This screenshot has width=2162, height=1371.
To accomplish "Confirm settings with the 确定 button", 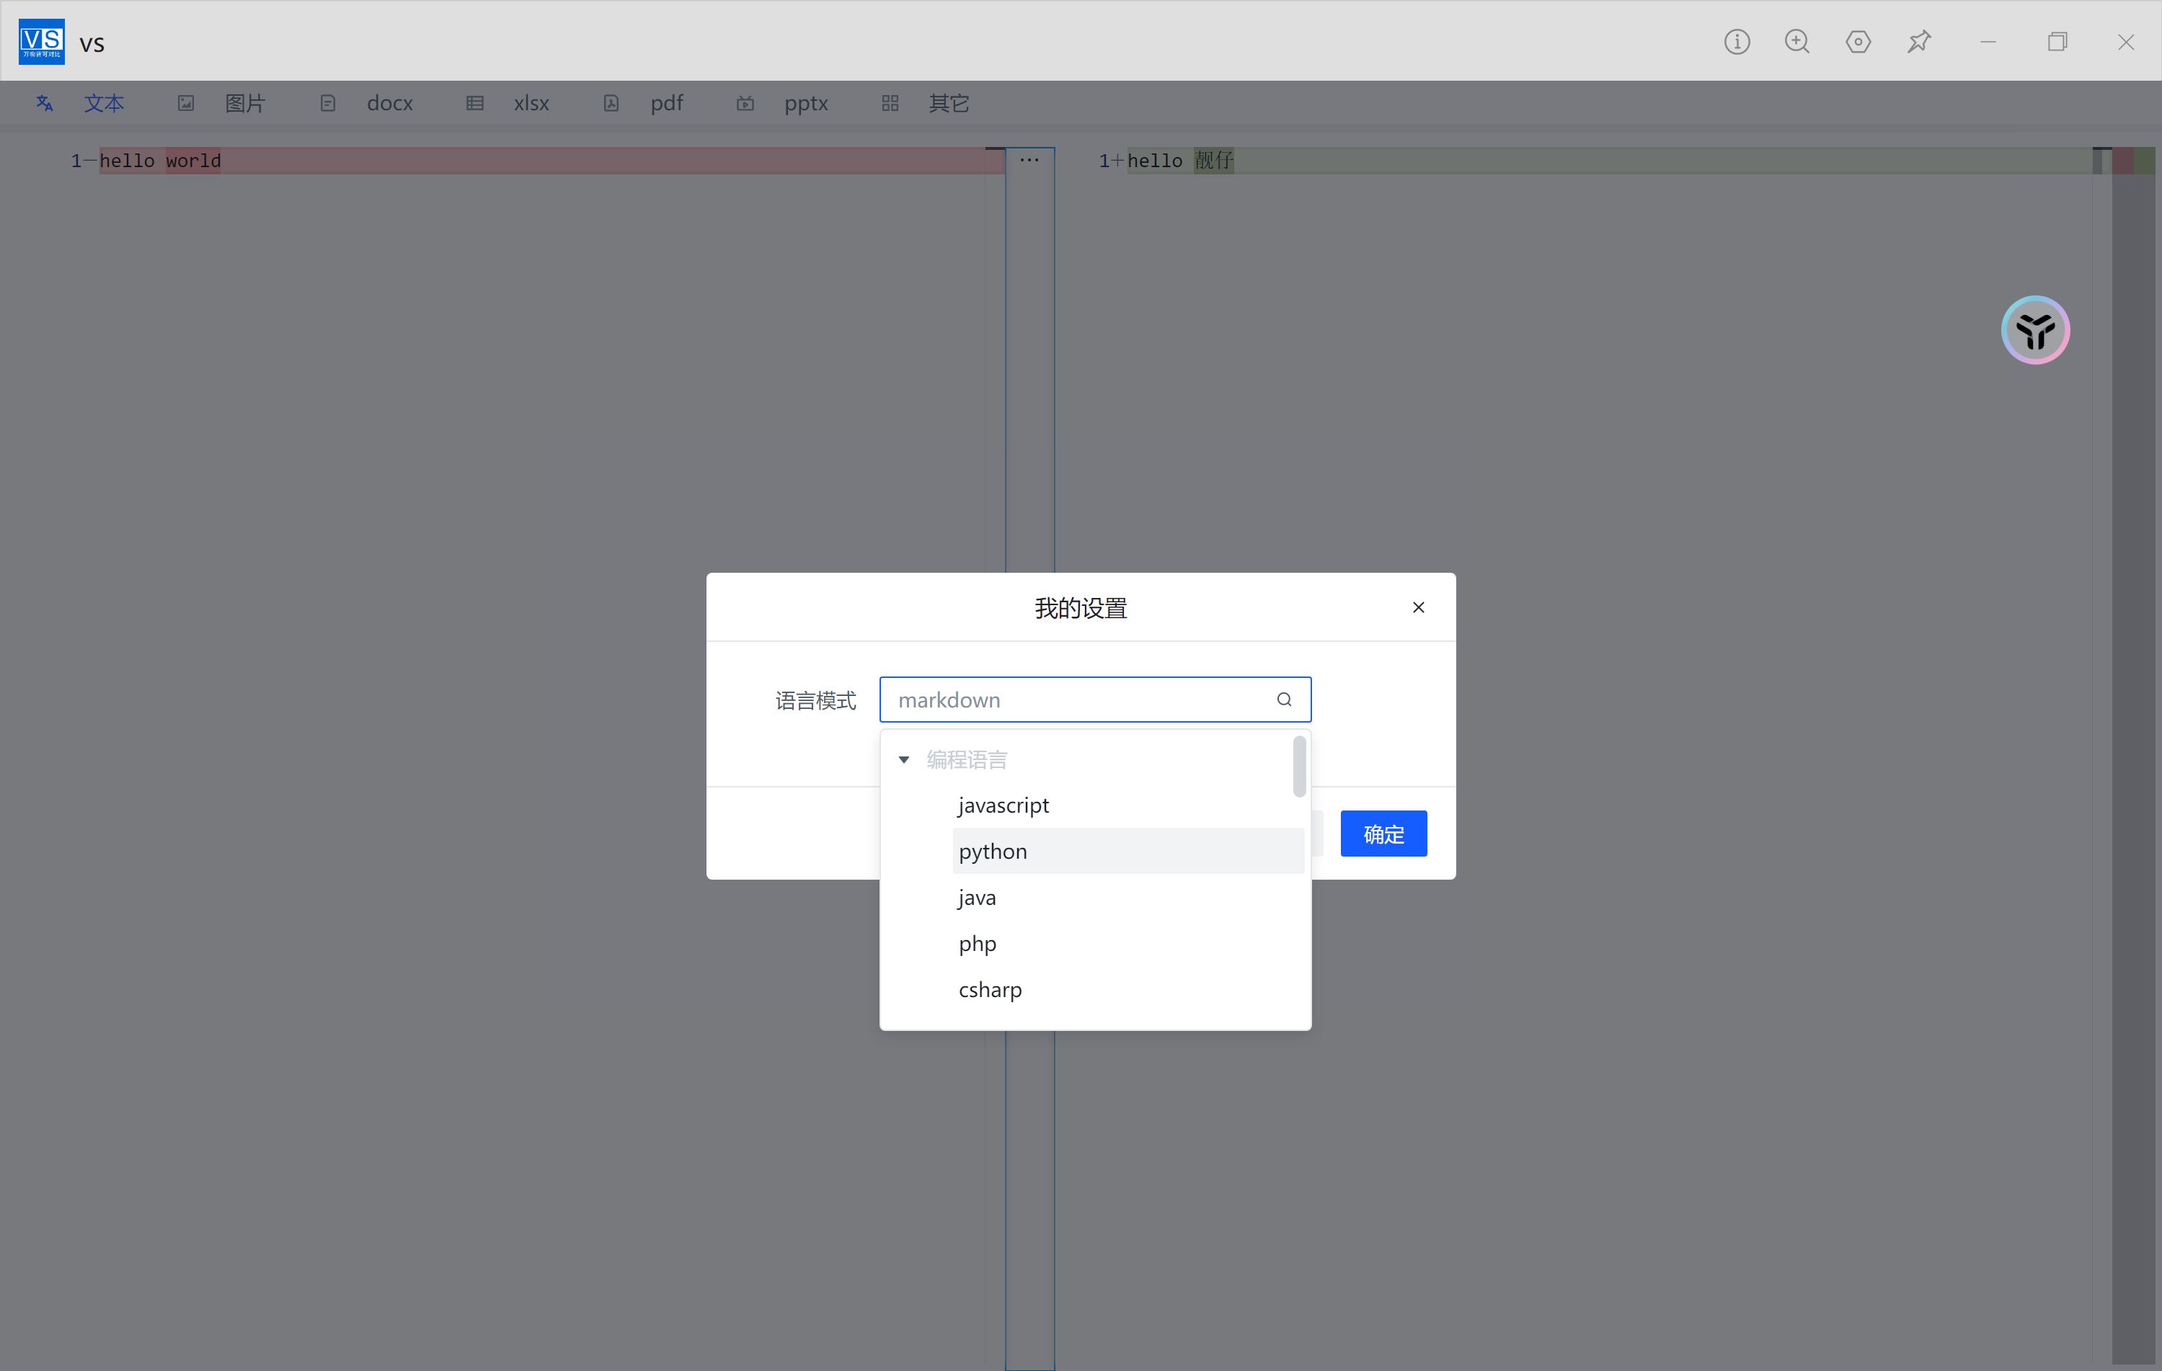I will [1383, 834].
